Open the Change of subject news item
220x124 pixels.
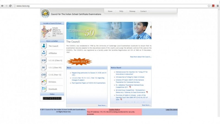[x=88, y=79]
